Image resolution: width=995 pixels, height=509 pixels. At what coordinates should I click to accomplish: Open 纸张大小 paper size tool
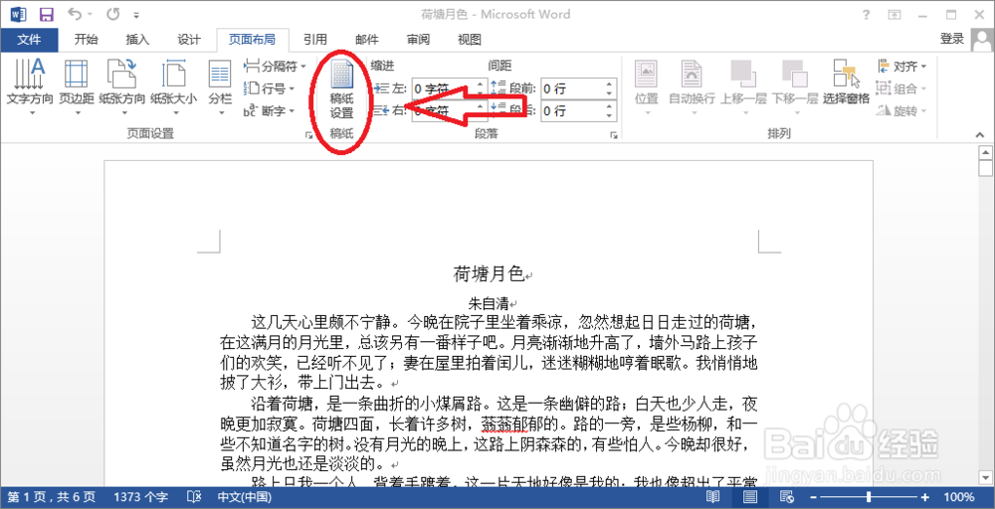click(x=173, y=86)
